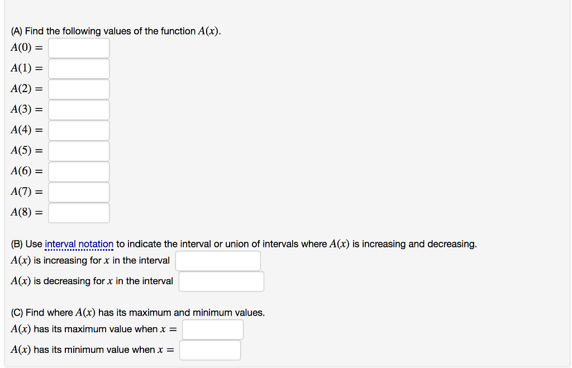Image resolution: width=572 pixels, height=368 pixels.
Task: Click the decreasing interval answer box
Action: coord(221,281)
